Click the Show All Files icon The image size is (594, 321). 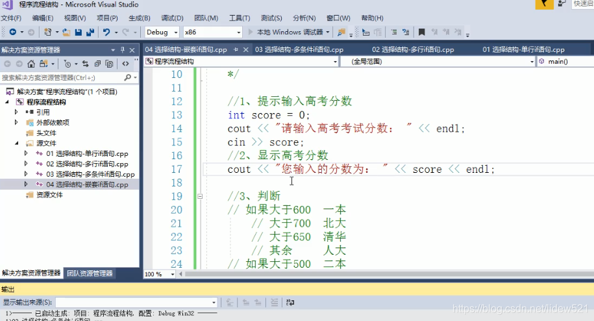pyautogui.click(x=110, y=64)
